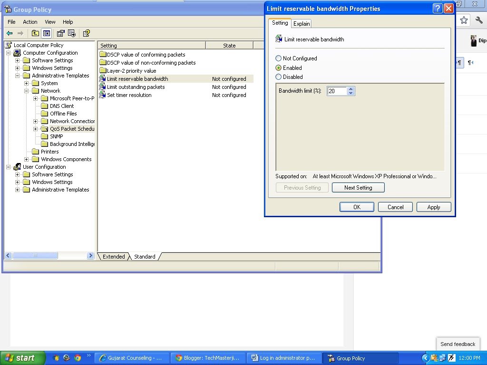Show hidden tray icons arrow
This screenshot has height=365, width=487.
point(426,358)
